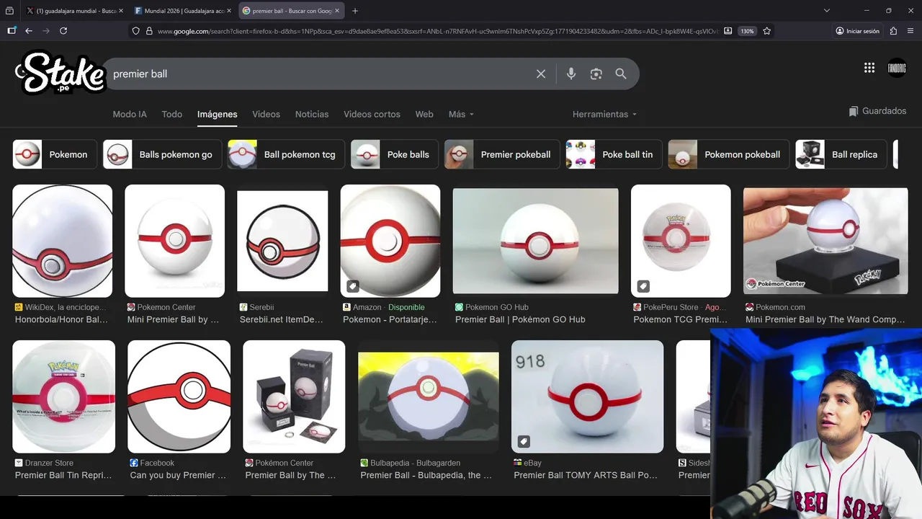This screenshot has width=922, height=519.
Task: Open the Google apps grid icon
Action: pyautogui.click(x=869, y=68)
